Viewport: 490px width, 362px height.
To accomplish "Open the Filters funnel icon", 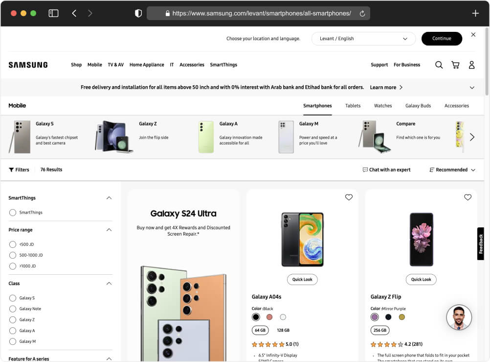I will [12, 169].
